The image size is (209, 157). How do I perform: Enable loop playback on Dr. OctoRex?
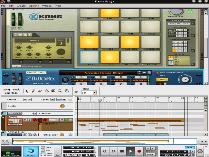[158, 73]
